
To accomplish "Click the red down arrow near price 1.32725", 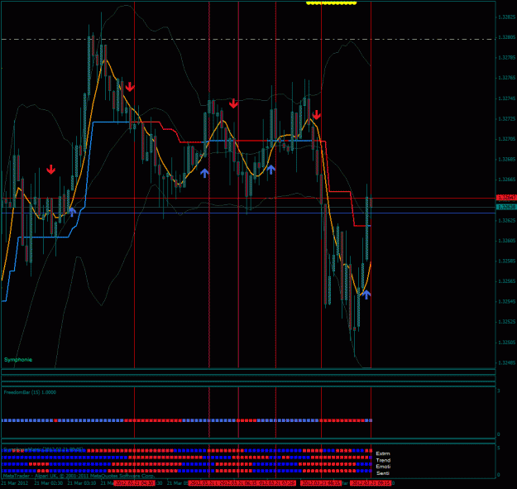I will pyautogui.click(x=317, y=115).
